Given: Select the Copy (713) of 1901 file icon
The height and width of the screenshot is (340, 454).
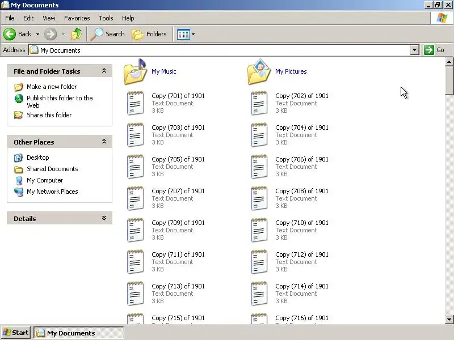Looking at the screenshot, I should 135,294.
